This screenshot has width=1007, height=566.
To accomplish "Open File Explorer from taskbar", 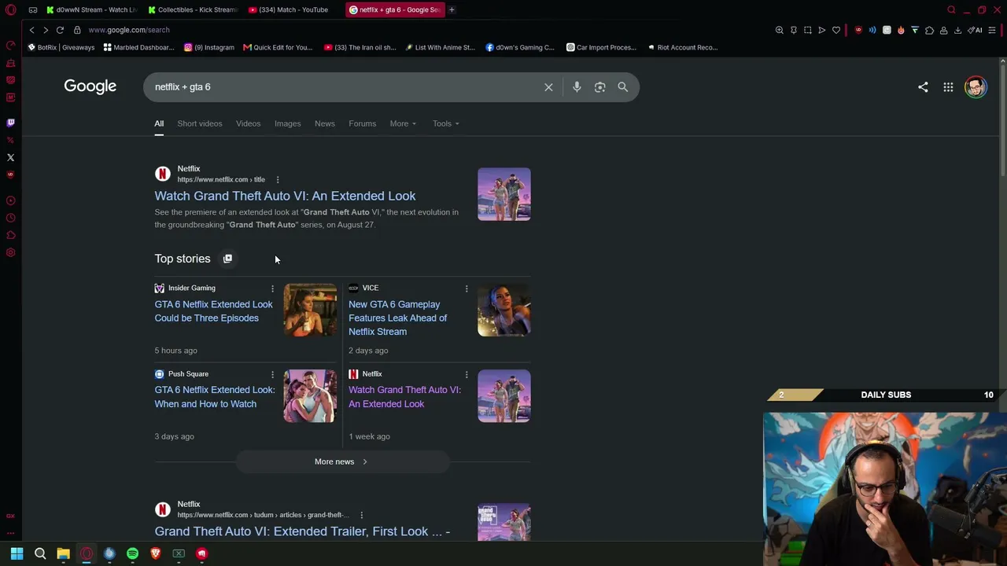I will click(x=63, y=553).
